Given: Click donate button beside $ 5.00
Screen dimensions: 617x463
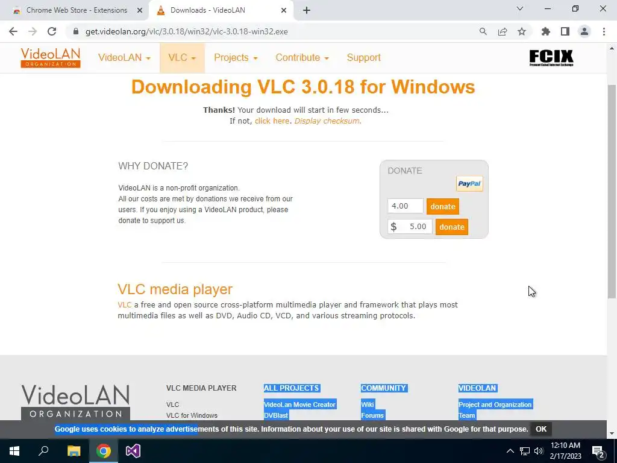Looking at the screenshot, I should [x=452, y=227].
